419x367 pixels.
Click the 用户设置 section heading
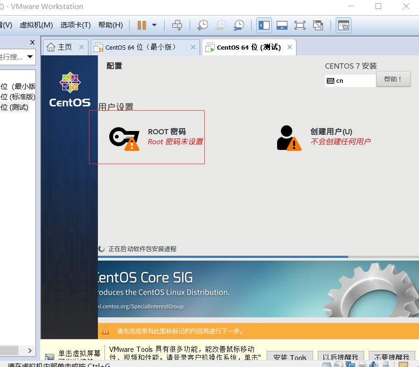click(116, 107)
